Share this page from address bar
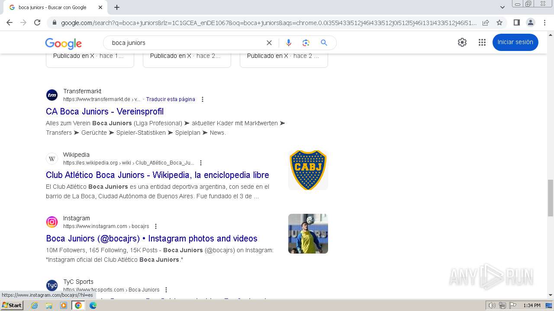 pyautogui.click(x=486, y=22)
